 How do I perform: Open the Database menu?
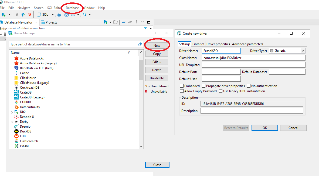coord(72,8)
